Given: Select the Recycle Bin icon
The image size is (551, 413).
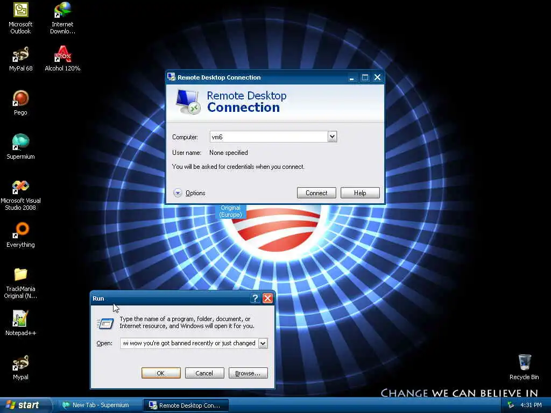Looking at the screenshot, I should coord(524,367).
